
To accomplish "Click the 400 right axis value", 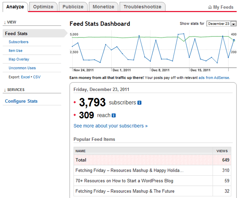I will click(234, 34).
